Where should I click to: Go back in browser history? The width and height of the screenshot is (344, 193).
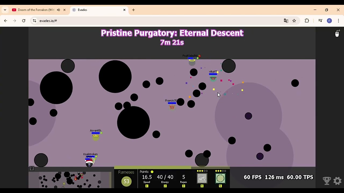[6, 21]
